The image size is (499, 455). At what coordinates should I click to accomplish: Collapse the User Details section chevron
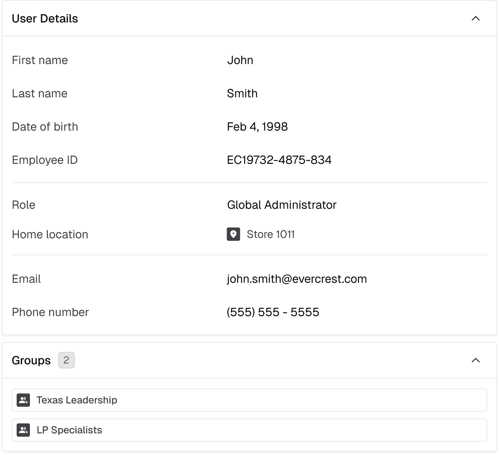pos(476,19)
